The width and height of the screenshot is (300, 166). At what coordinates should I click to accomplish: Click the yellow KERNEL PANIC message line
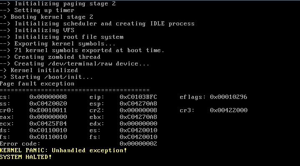pyautogui.click(x=63, y=150)
